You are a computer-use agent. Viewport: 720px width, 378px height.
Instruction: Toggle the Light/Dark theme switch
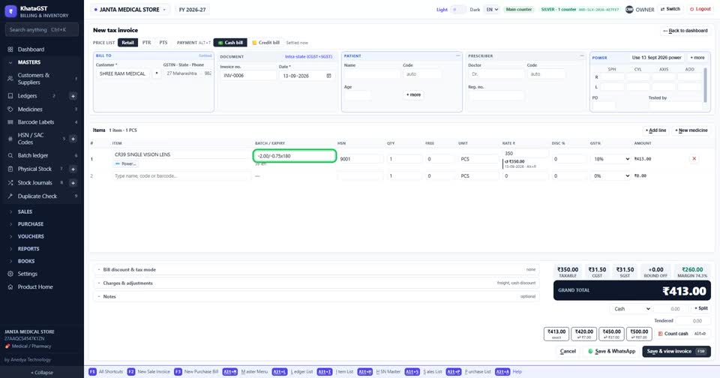coord(457,9)
